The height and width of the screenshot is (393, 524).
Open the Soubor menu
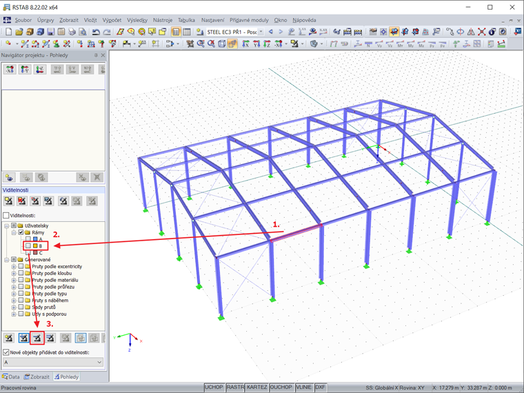23,20
